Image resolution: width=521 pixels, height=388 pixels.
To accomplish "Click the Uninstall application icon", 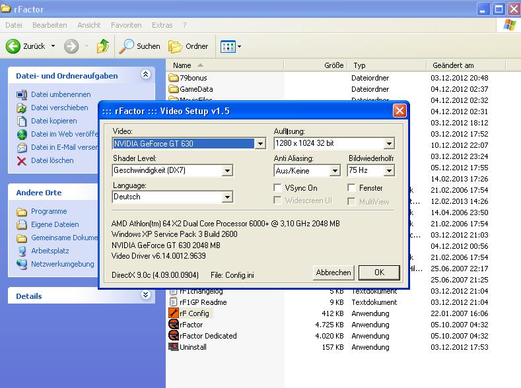I will pyautogui.click(x=174, y=347).
